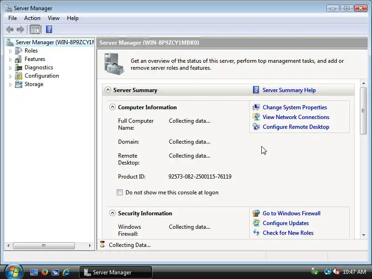Click Change System Properties link
Screen dimensions: 372x279
pyautogui.click(x=295, y=107)
